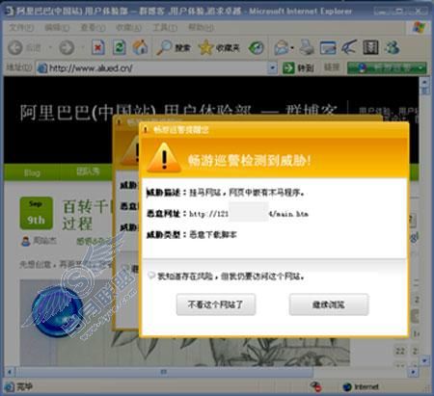
Task: Go to Home page icon
Action: [x=140, y=47]
